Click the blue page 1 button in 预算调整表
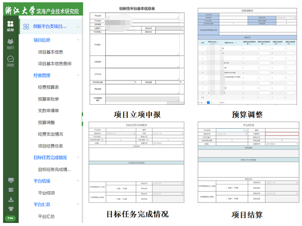This screenshot has height=226, width=302. [208, 102]
